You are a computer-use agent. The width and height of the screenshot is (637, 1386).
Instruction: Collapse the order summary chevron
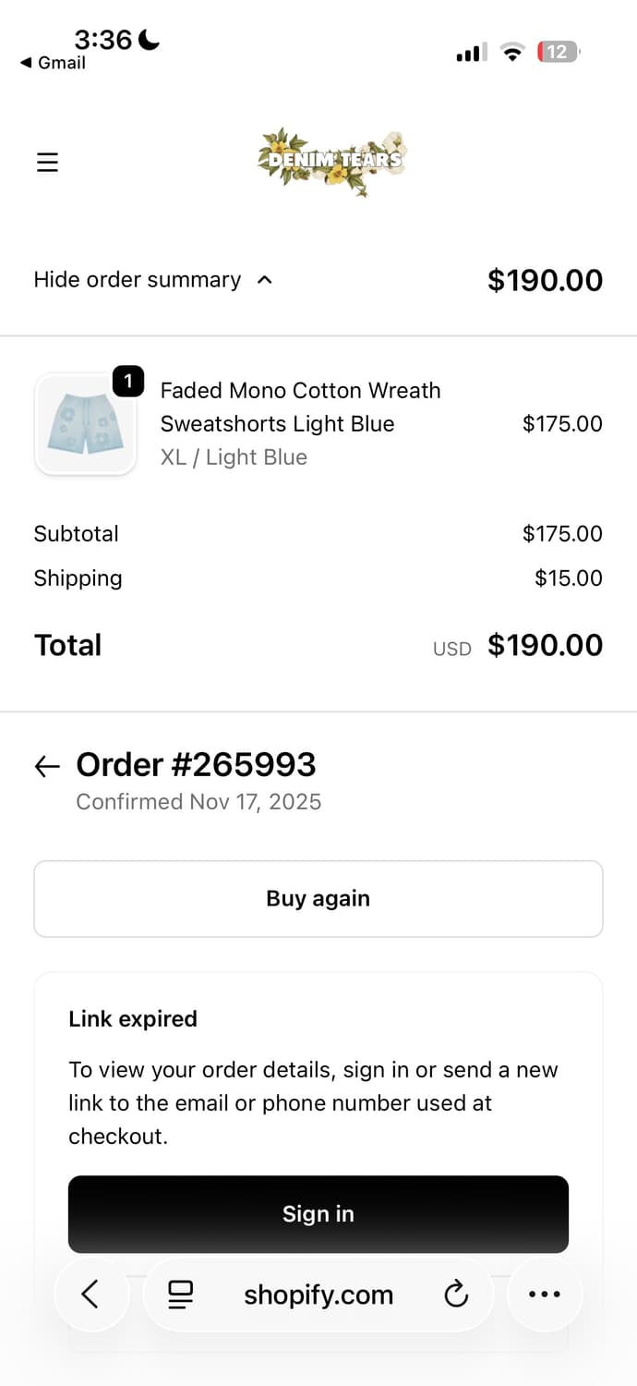(265, 280)
